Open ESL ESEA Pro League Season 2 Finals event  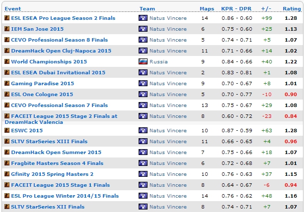(63, 18)
